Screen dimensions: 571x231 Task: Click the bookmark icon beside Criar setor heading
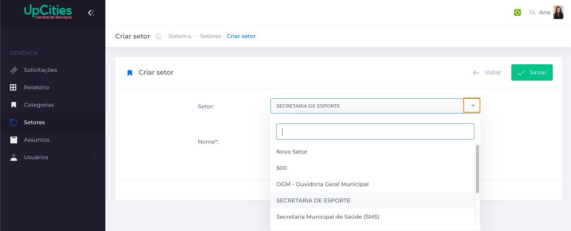130,73
